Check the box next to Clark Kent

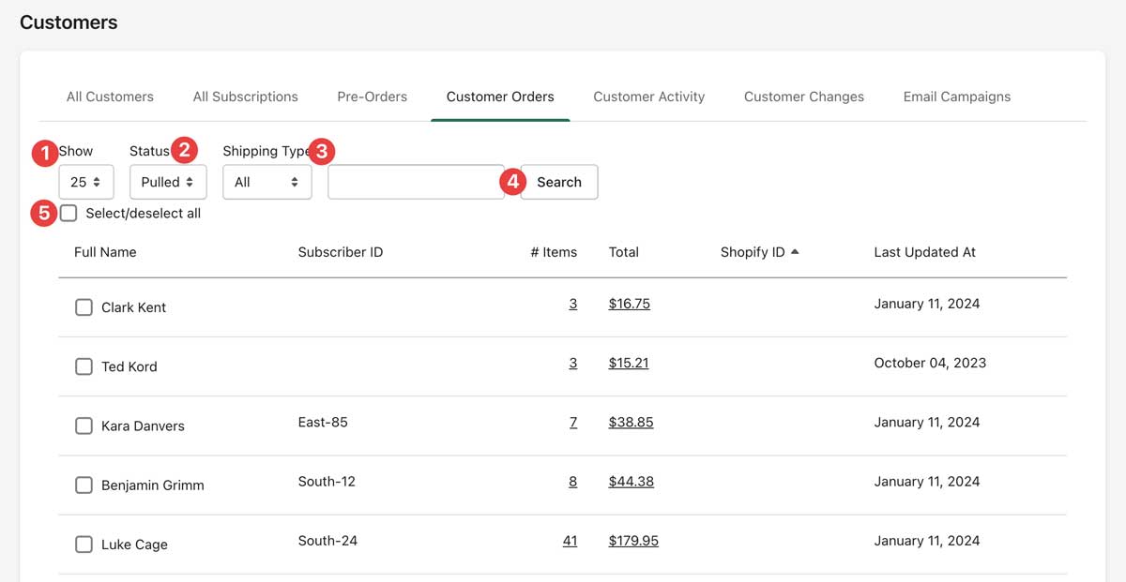pos(84,307)
